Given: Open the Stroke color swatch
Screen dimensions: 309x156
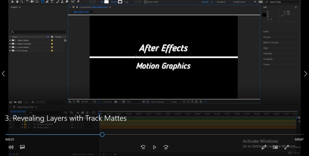Looking at the screenshot, I should tap(120, 2).
